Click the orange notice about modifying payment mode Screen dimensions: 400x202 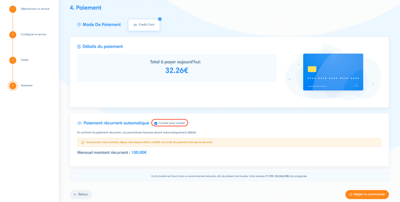click(229, 142)
